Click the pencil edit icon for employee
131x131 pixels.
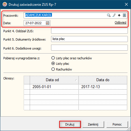coord(114,15)
